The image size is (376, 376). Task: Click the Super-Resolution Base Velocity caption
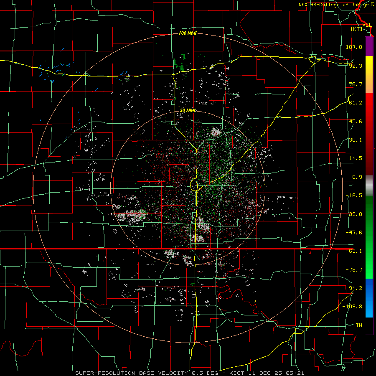[189, 373]
